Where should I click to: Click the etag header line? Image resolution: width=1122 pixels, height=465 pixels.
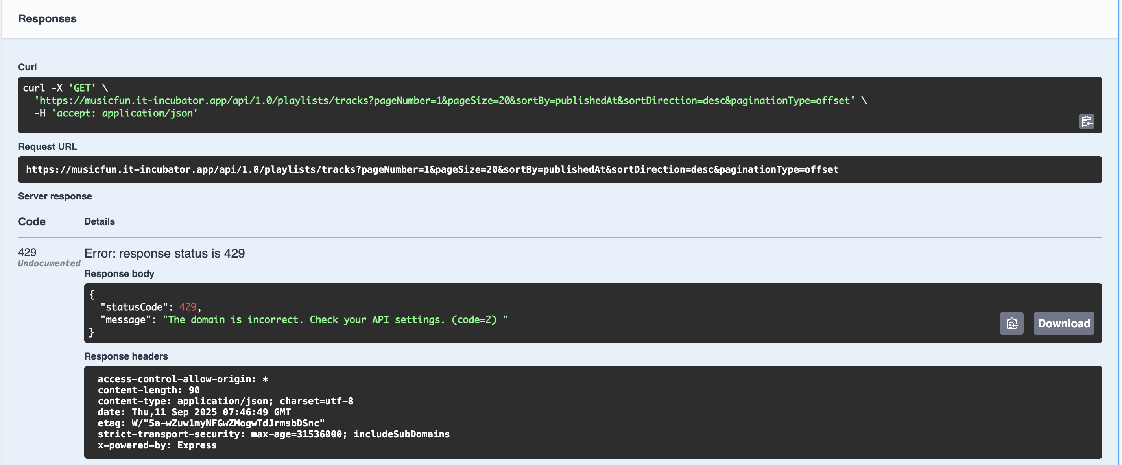[x=211, y=423]
